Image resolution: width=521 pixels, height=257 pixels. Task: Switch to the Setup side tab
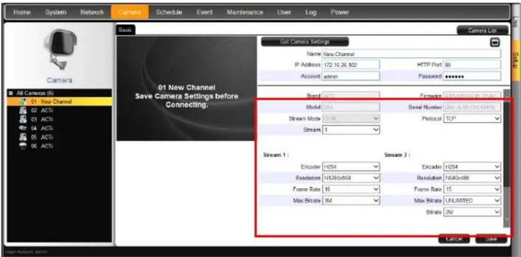point(515,61)
